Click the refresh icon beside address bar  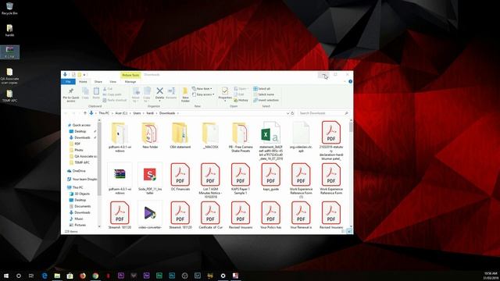tap(292, 113)
